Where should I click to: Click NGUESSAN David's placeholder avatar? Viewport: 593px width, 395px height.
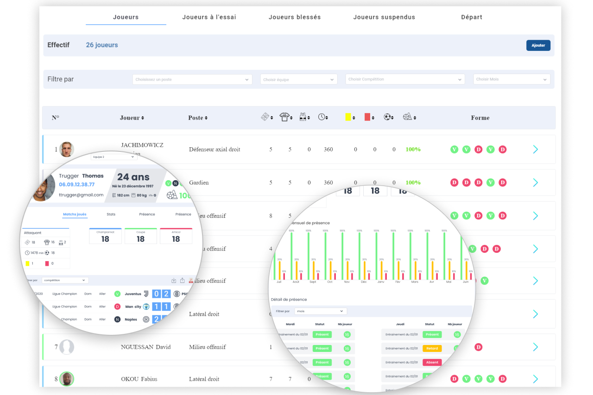[x=67, y=347]
